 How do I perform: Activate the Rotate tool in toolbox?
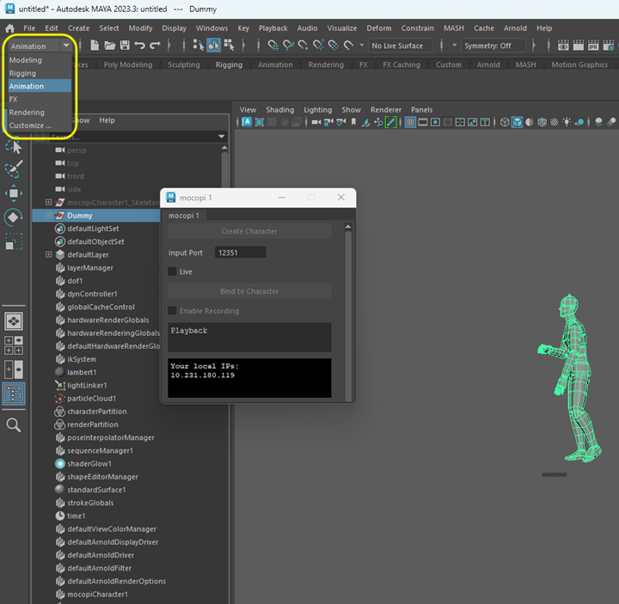(14, 217)
